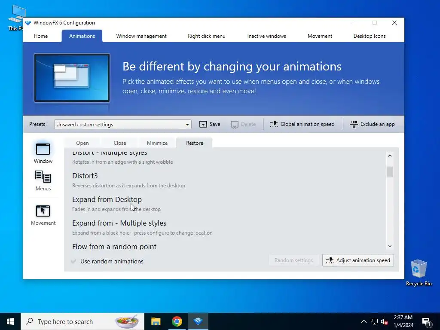Switch to the Open animation sub-tab
This screenshot has width=440, height=330.
[x=82, y=143]
